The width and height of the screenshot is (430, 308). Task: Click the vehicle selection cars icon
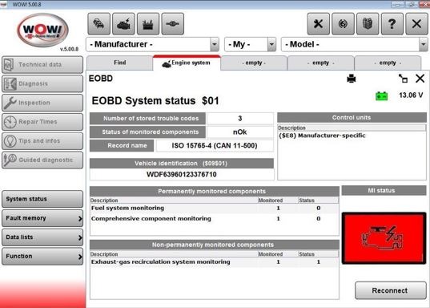99,24
